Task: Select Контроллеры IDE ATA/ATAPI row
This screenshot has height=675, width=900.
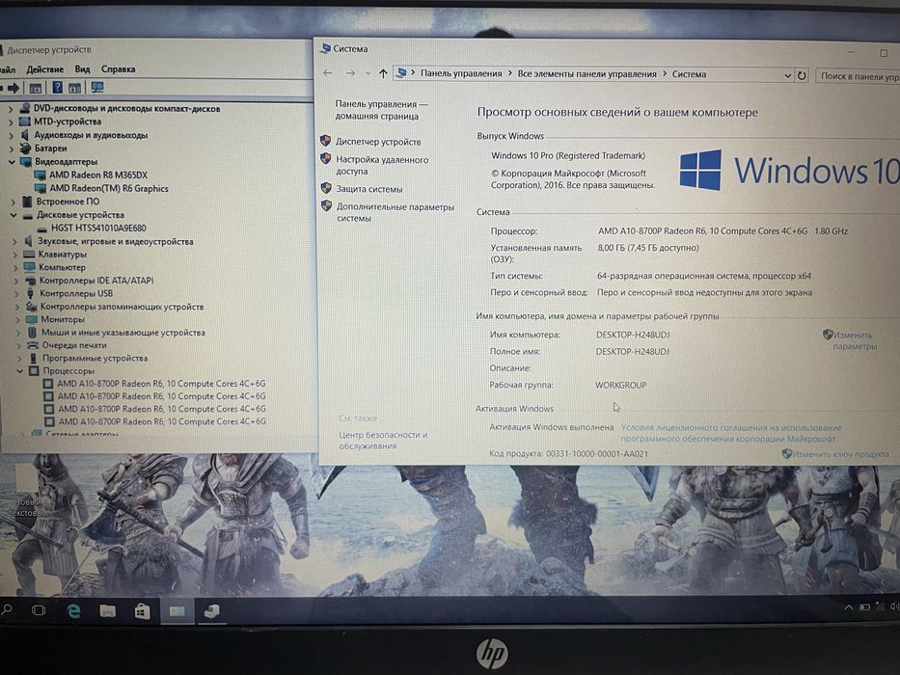Action: [96, 281]
